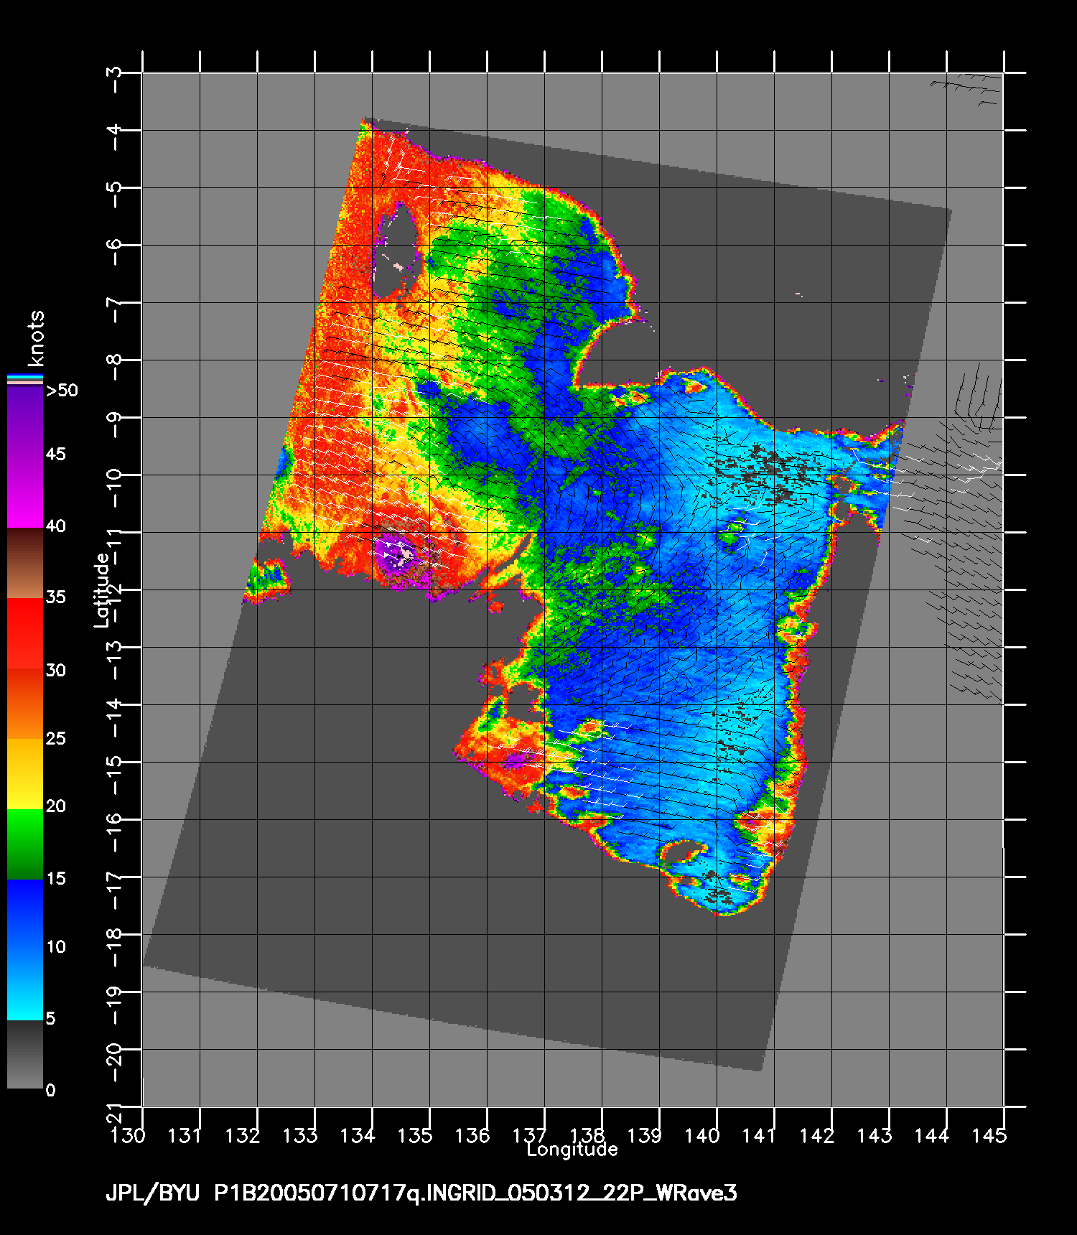
Task: Click the '40' knots color bar label
Action: [56, 526]
